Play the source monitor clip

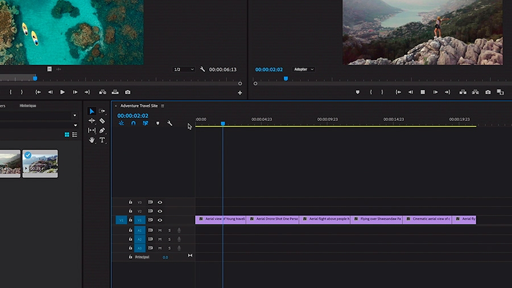[x=63, y=92]
